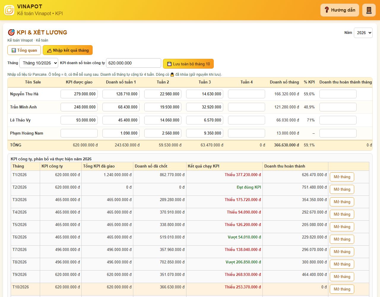
Task: Edit Lê Thảo Vy's KPI được giao field
Action: click(79, 120)
